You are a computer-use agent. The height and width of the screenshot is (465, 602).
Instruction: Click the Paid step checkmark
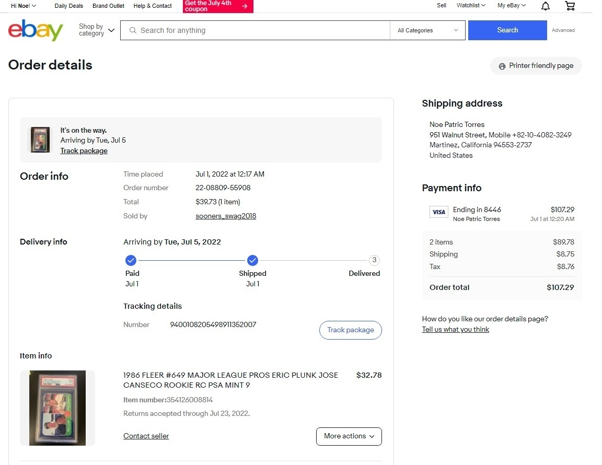(x=131, y=260)
